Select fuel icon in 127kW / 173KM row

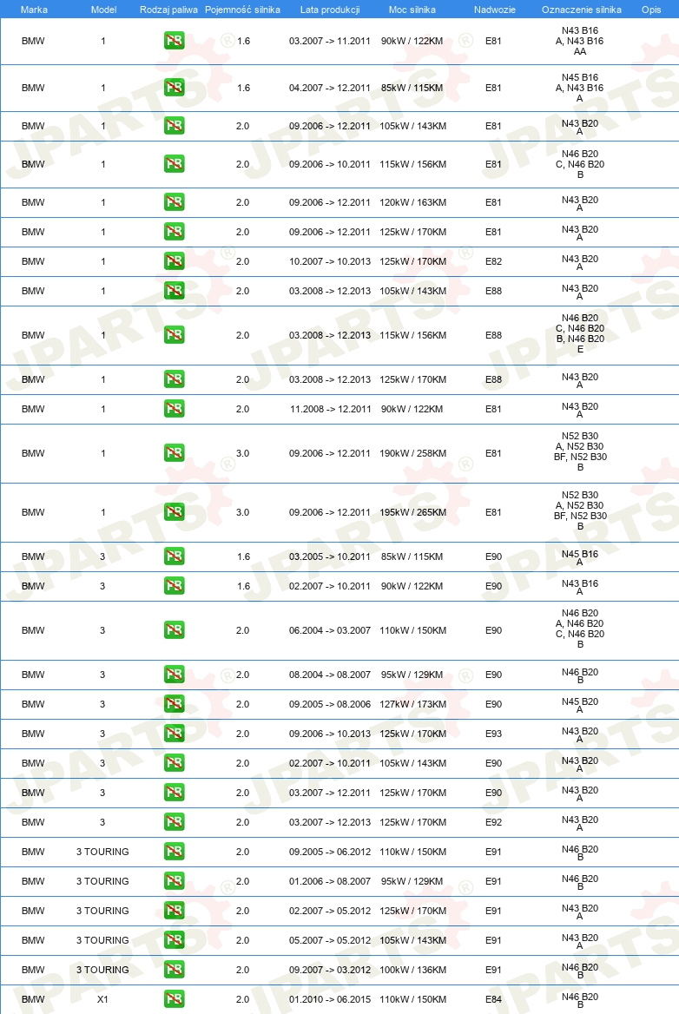point(174,703)
